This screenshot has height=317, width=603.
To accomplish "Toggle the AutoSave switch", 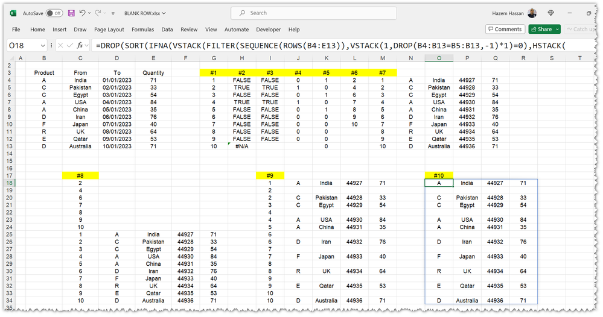I will pyautogui.click(x=54, y=13).
